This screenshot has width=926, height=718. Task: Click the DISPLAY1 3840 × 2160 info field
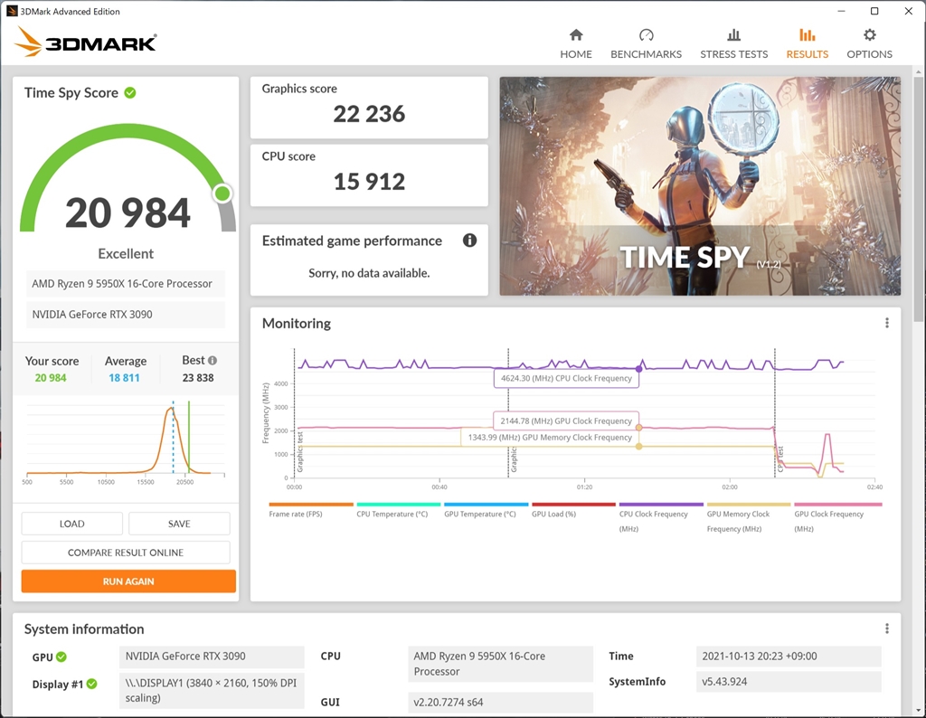pos(212,691)
